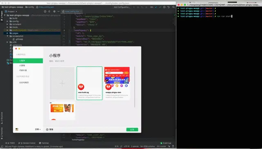Viewport: 262px width, 149px height.
Task: Expand the constant folder in the project tree
Action: click(7, 24)
